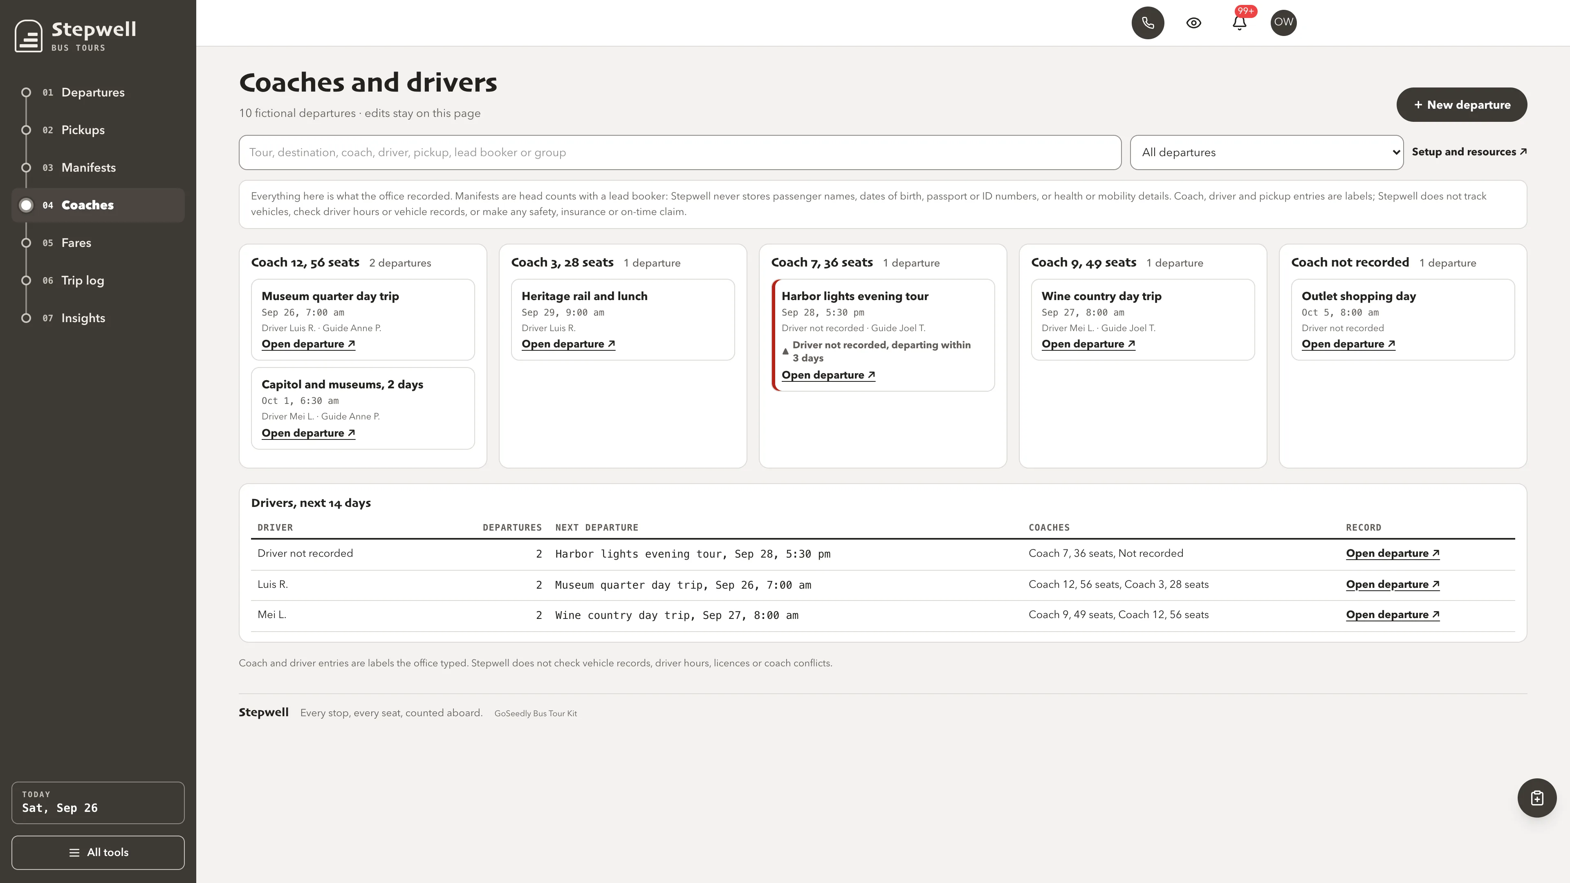Focus the departures search field

(x=680, y=152)
